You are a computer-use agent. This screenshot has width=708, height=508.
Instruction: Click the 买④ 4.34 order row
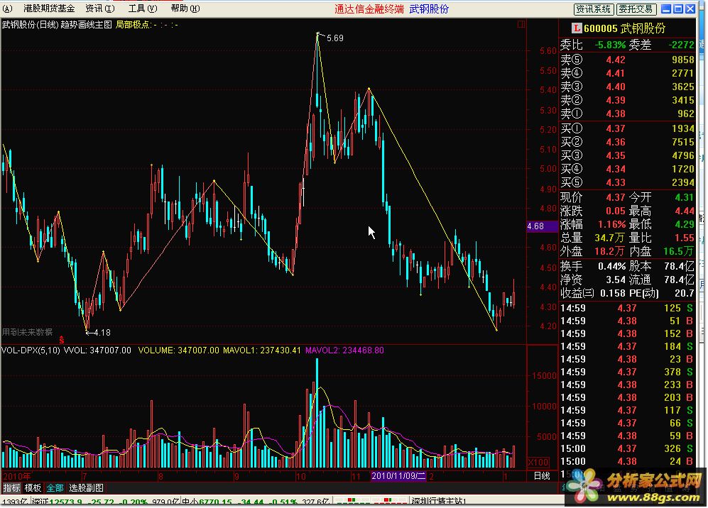[627, 169]
